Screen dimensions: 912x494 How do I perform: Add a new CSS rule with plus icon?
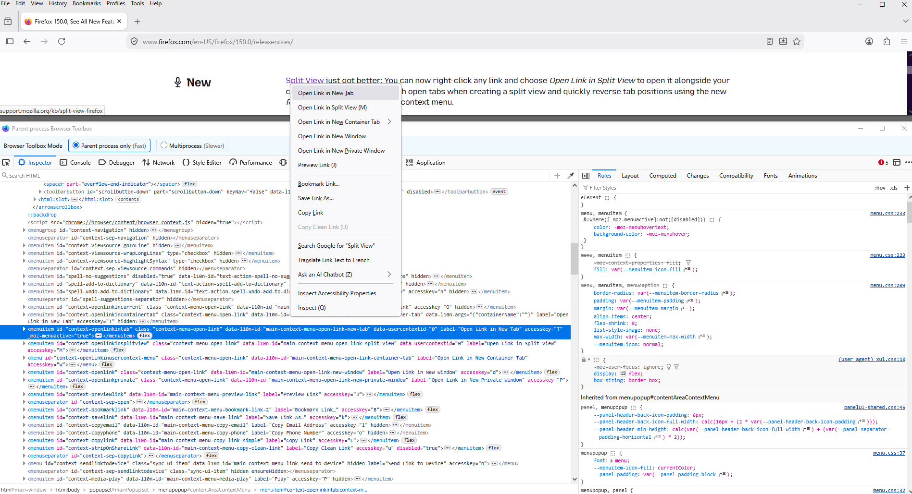tap(907, 188)
